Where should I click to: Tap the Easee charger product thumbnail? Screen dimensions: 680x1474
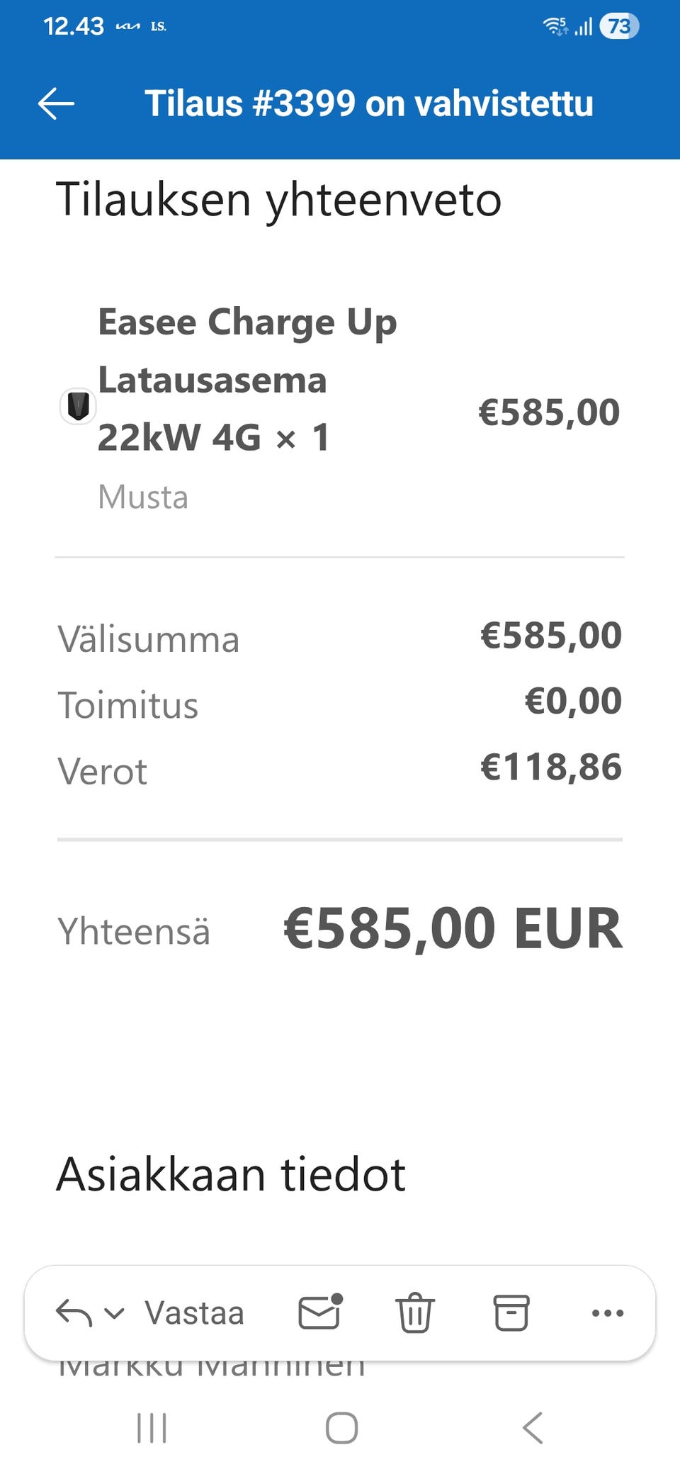click(78, 407)
